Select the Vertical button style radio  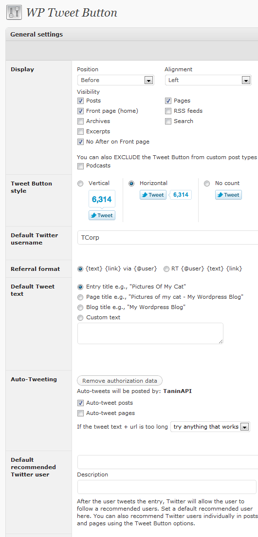(80, 184)
